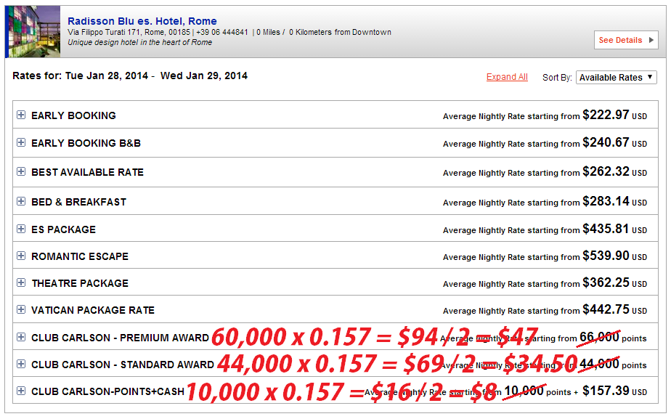Click the EARLY BOOKING B&B rate name
671x419 pixels.
click(86, 143)
